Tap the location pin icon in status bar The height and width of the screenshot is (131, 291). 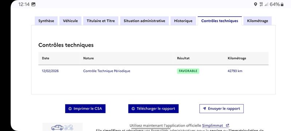(255, 4)
